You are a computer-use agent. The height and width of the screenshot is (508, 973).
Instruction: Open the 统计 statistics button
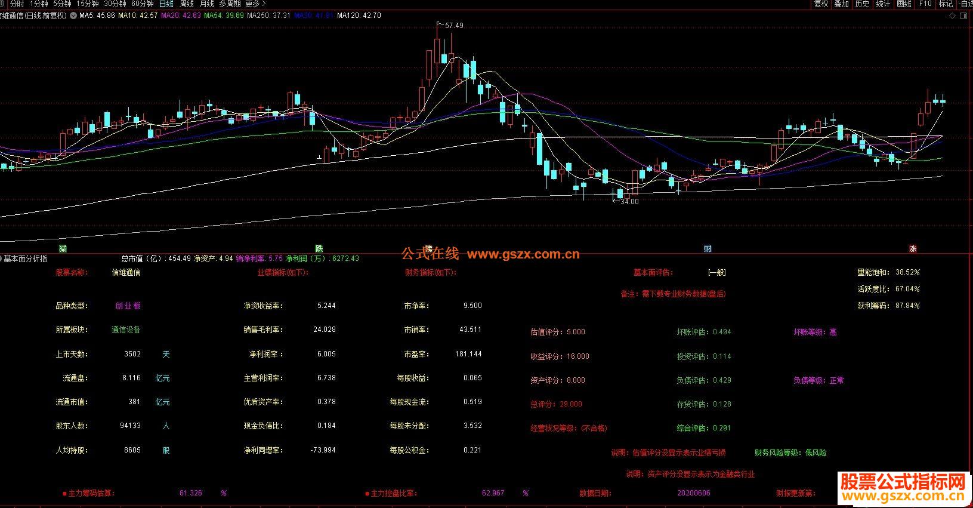[x=883, y=4]
